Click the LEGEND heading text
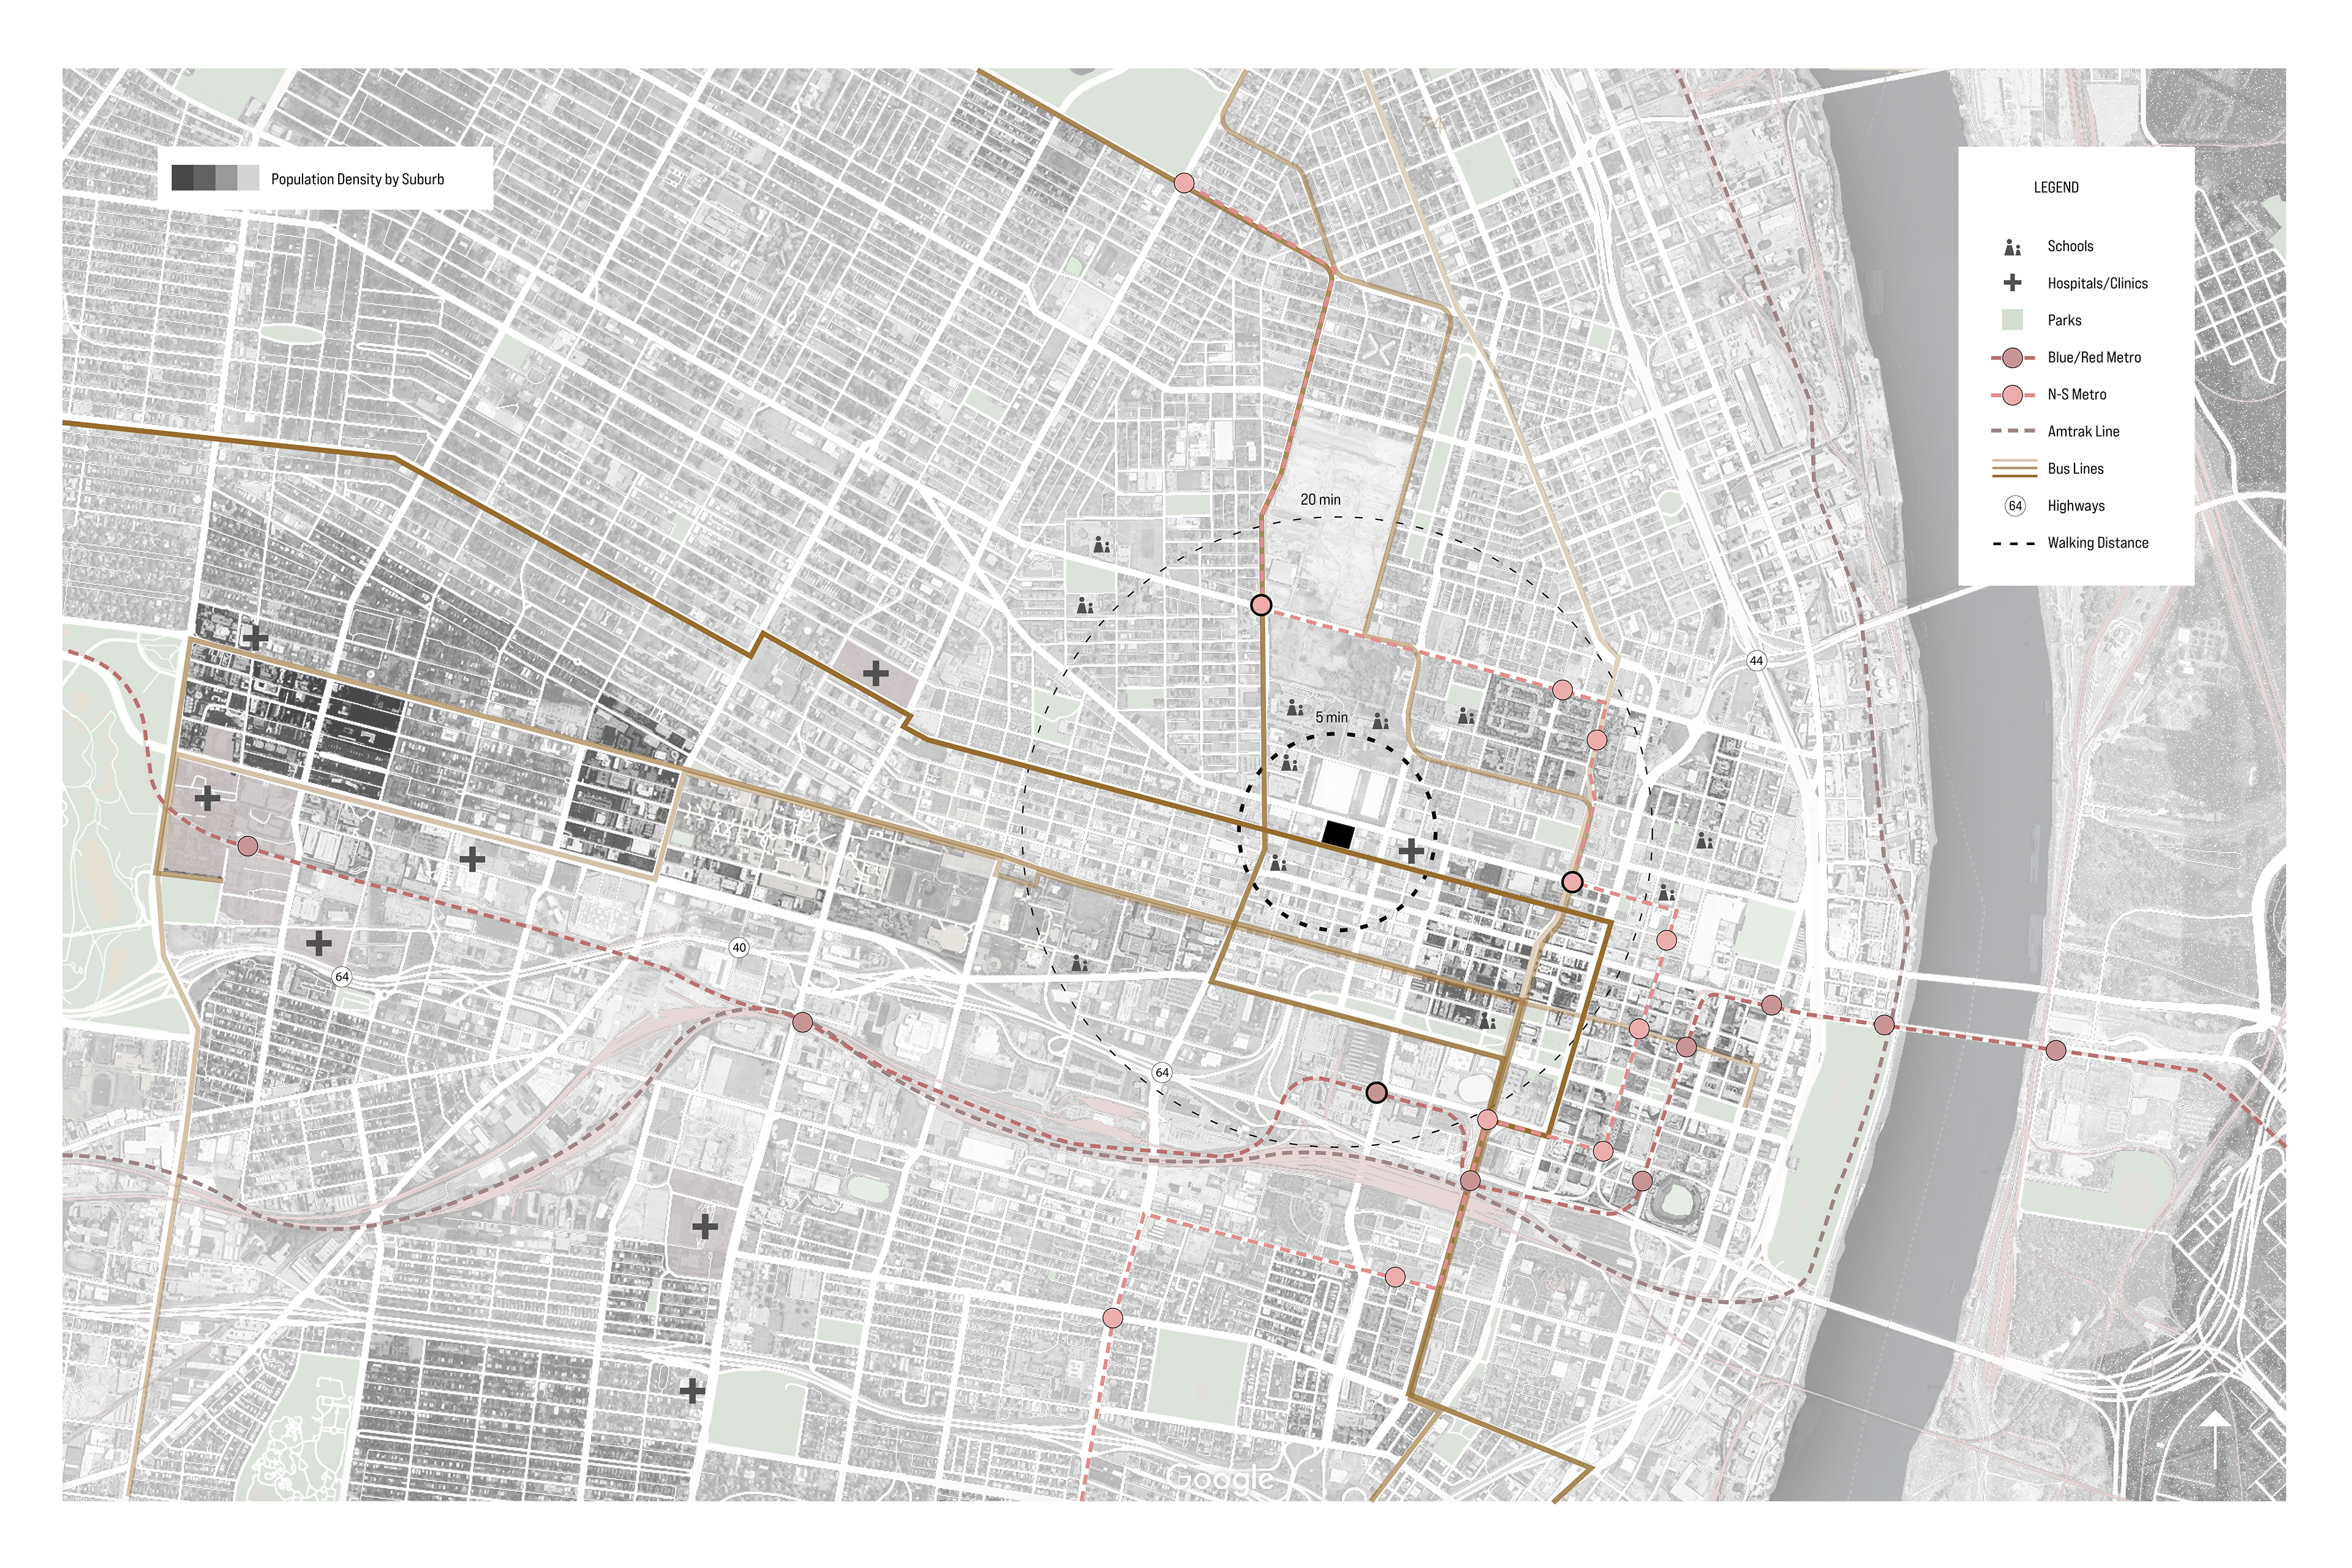The height and width of the screenshot is (1568, 2352). [2056, 187]
